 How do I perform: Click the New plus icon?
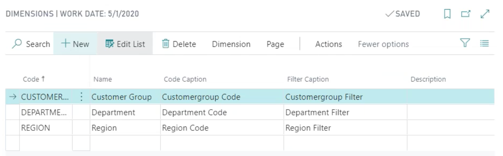pos(65,44)
